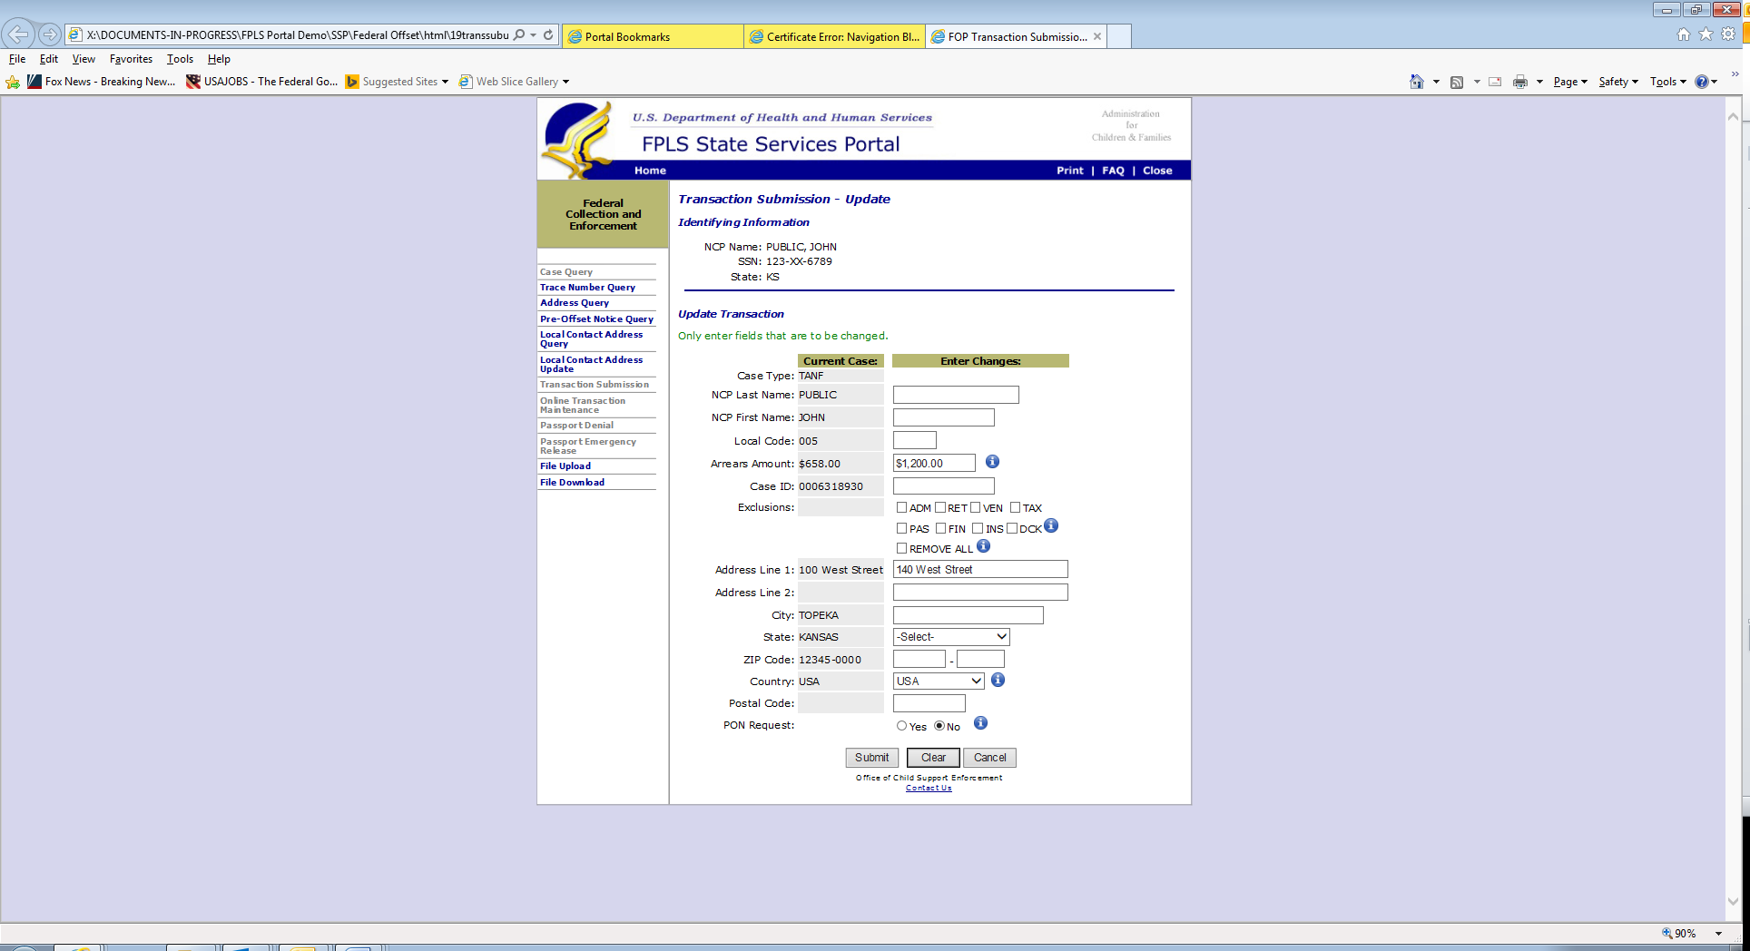Screen dimensions: 1750x951
Task: Show info icon next to REMOVE ALL
Action: pyautogui.click(x=983, y=546)
